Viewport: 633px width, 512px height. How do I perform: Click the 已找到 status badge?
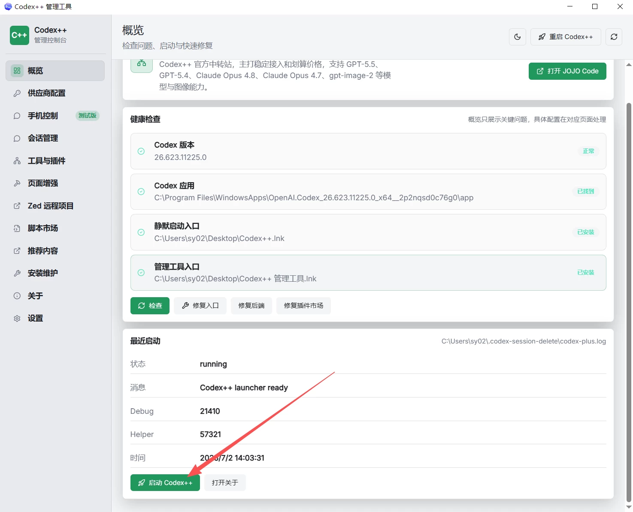585,192
